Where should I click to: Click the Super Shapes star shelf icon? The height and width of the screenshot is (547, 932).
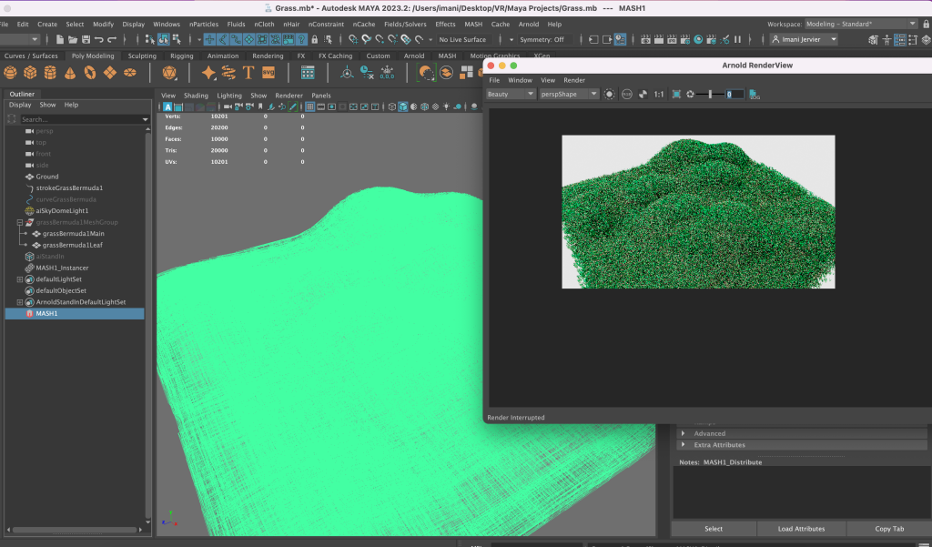point(208,73)
